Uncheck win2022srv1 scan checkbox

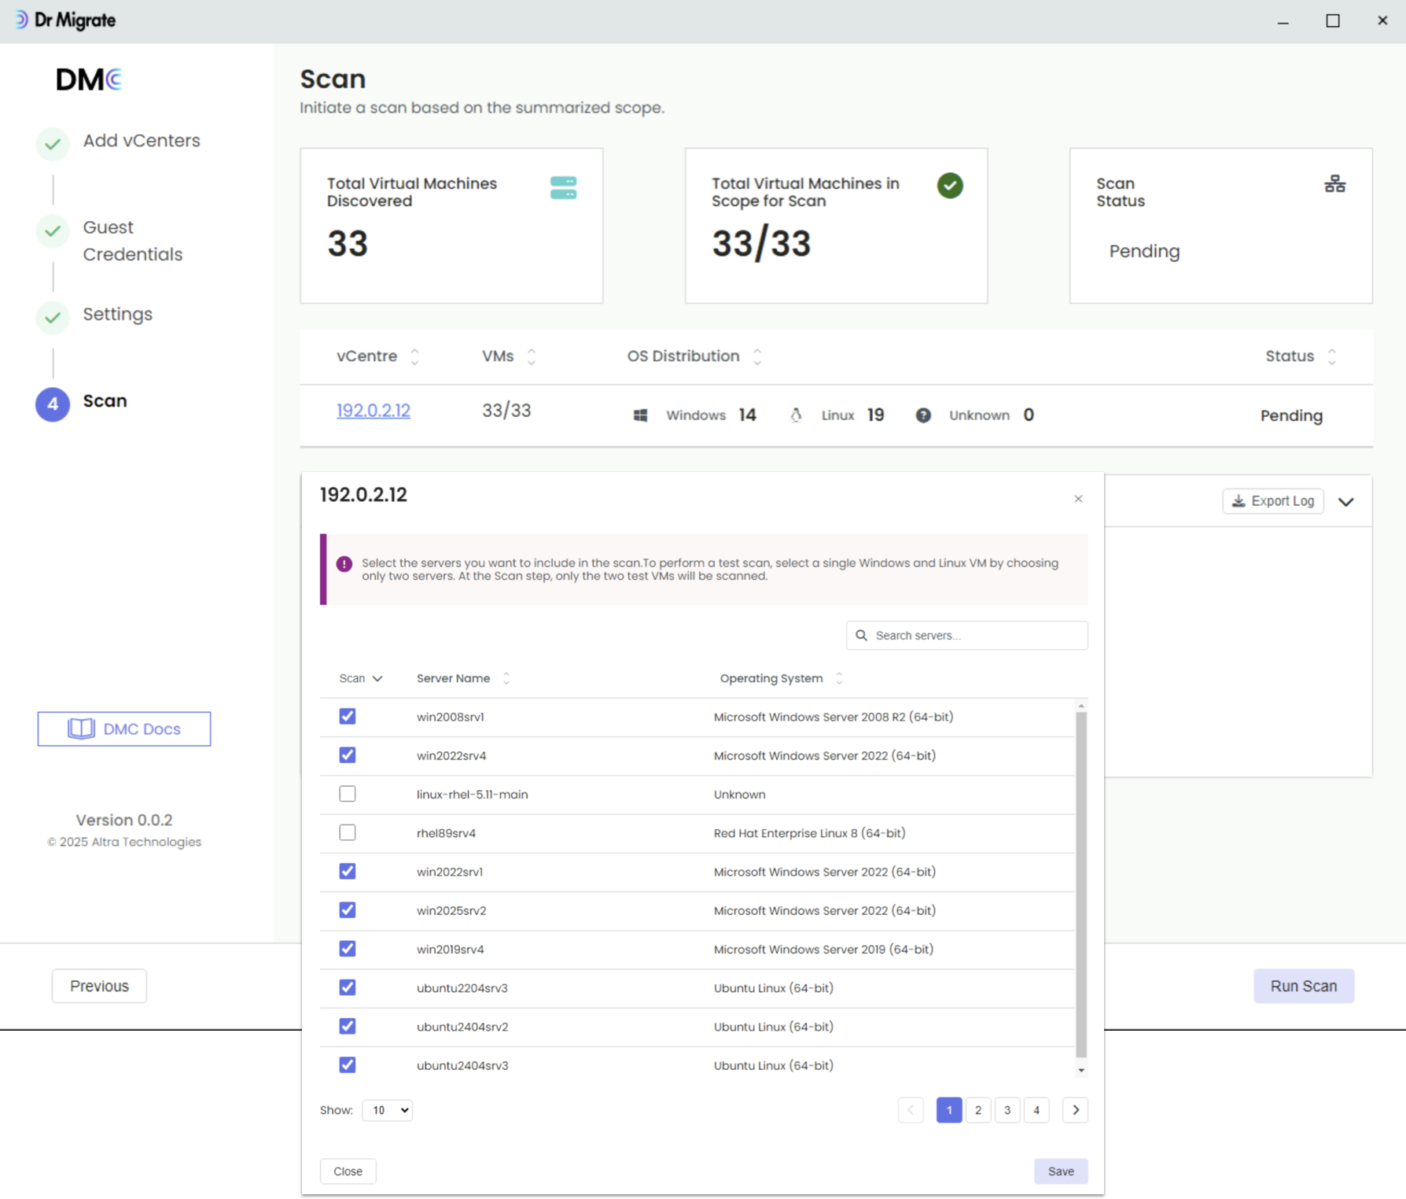[x=348, y=872]
